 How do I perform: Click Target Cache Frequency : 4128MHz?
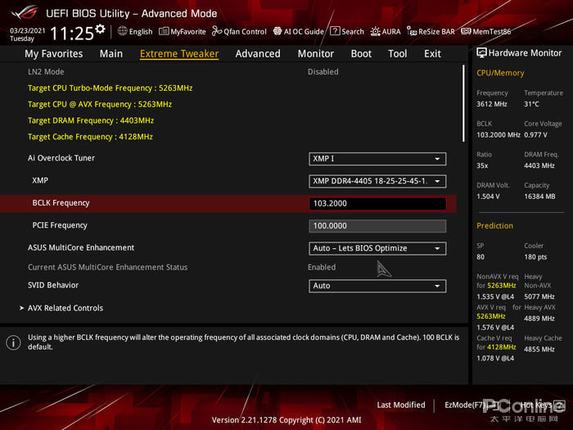coord(90,137)
